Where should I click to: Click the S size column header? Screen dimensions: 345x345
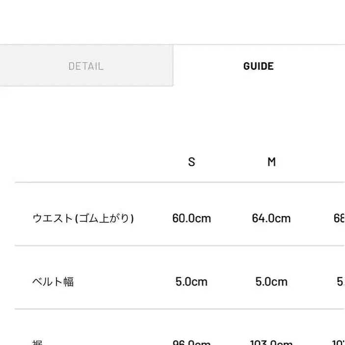[x=191, y=162]
